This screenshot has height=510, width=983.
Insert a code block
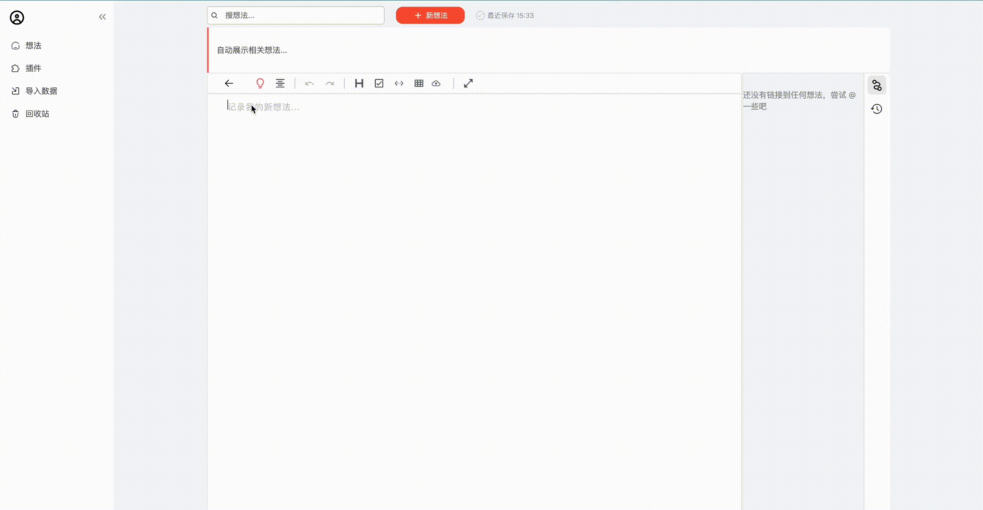[399, 84]
